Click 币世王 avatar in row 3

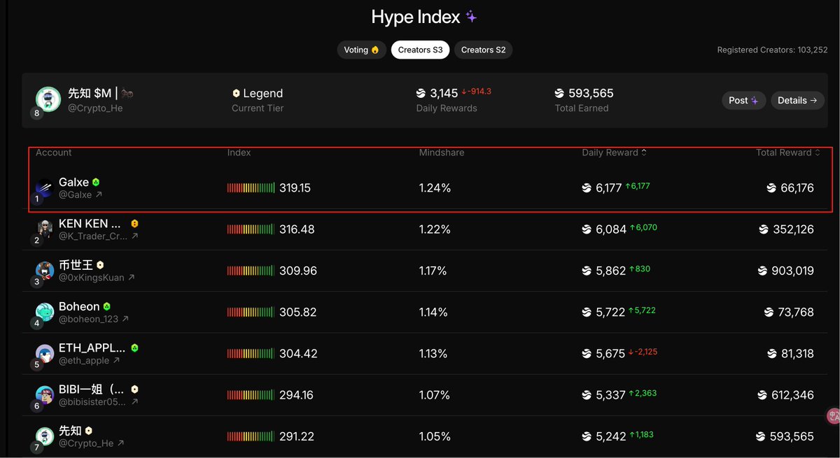click(45, 271)
